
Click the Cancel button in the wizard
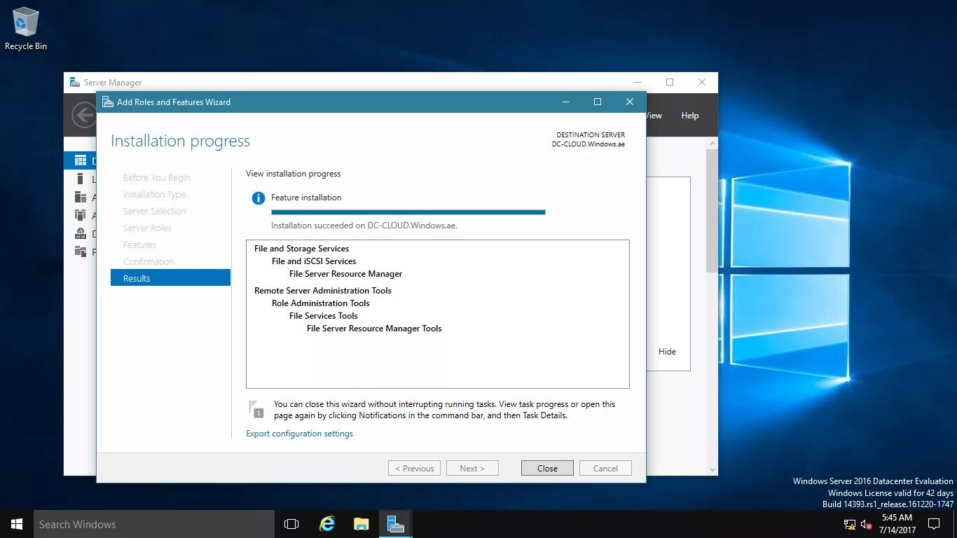click(605, 468)
